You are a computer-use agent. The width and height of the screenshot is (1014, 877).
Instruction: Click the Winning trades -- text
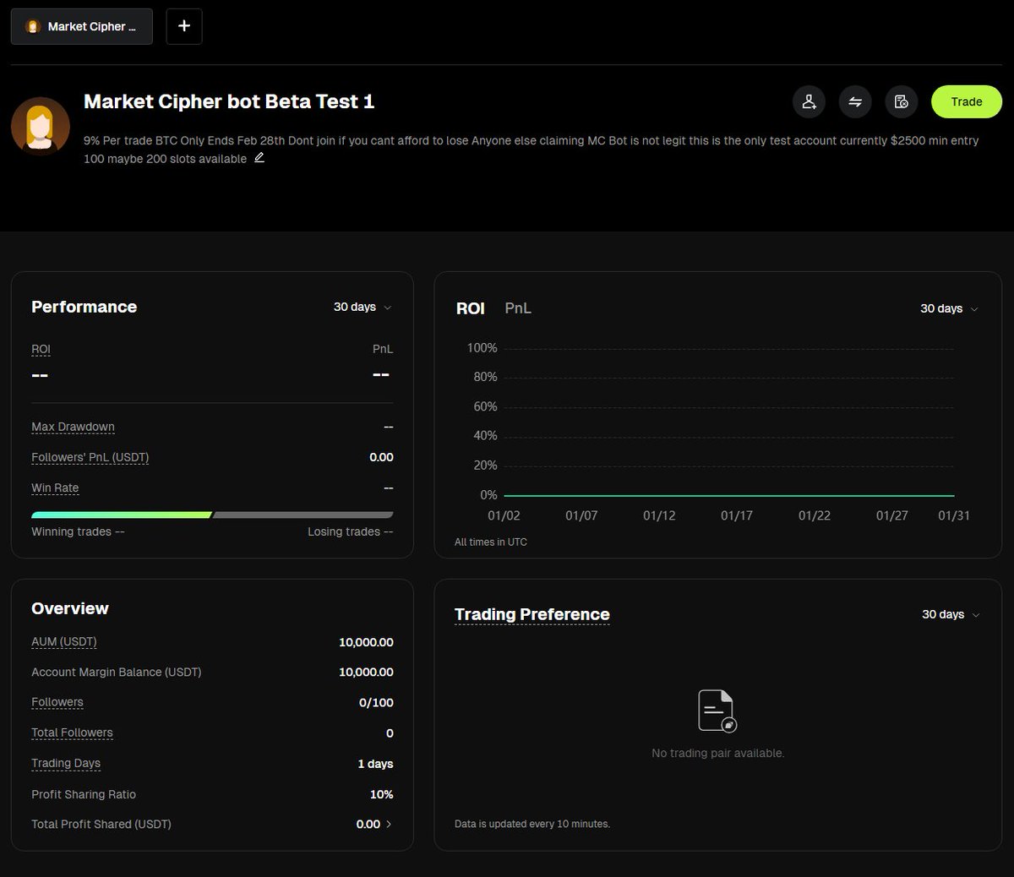78,531
